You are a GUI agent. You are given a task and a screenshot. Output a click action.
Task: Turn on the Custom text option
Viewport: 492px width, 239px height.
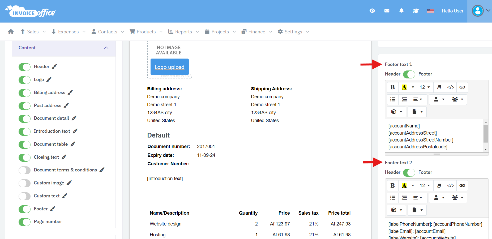24,196
